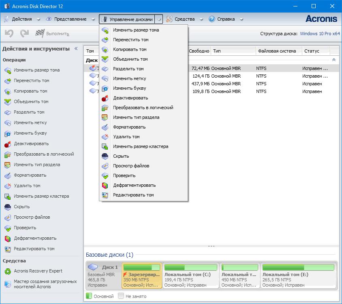
Task: Expand the Средства toolbar dropdown arrow
Action: pyautogui.click(x=201, y=19)
